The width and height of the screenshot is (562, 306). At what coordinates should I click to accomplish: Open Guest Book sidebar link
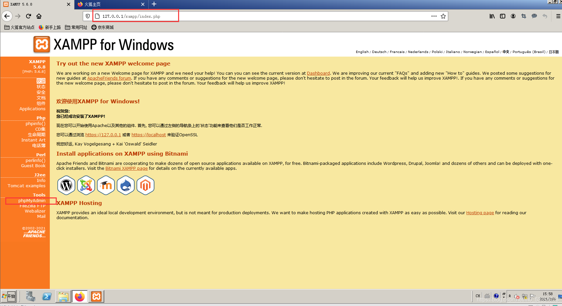(33, 166)
